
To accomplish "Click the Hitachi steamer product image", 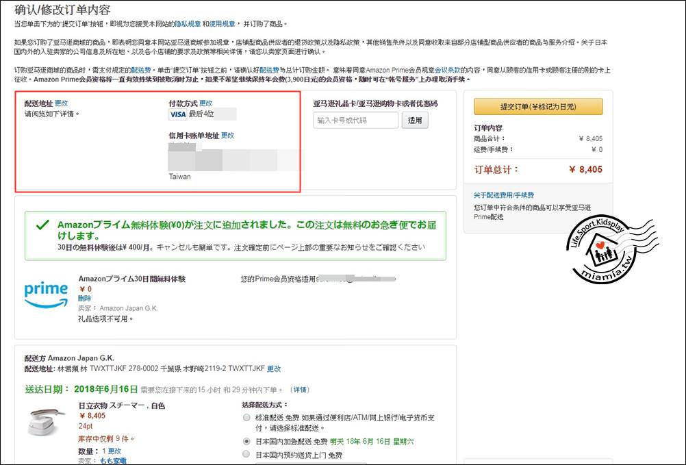I will (47, 423).
